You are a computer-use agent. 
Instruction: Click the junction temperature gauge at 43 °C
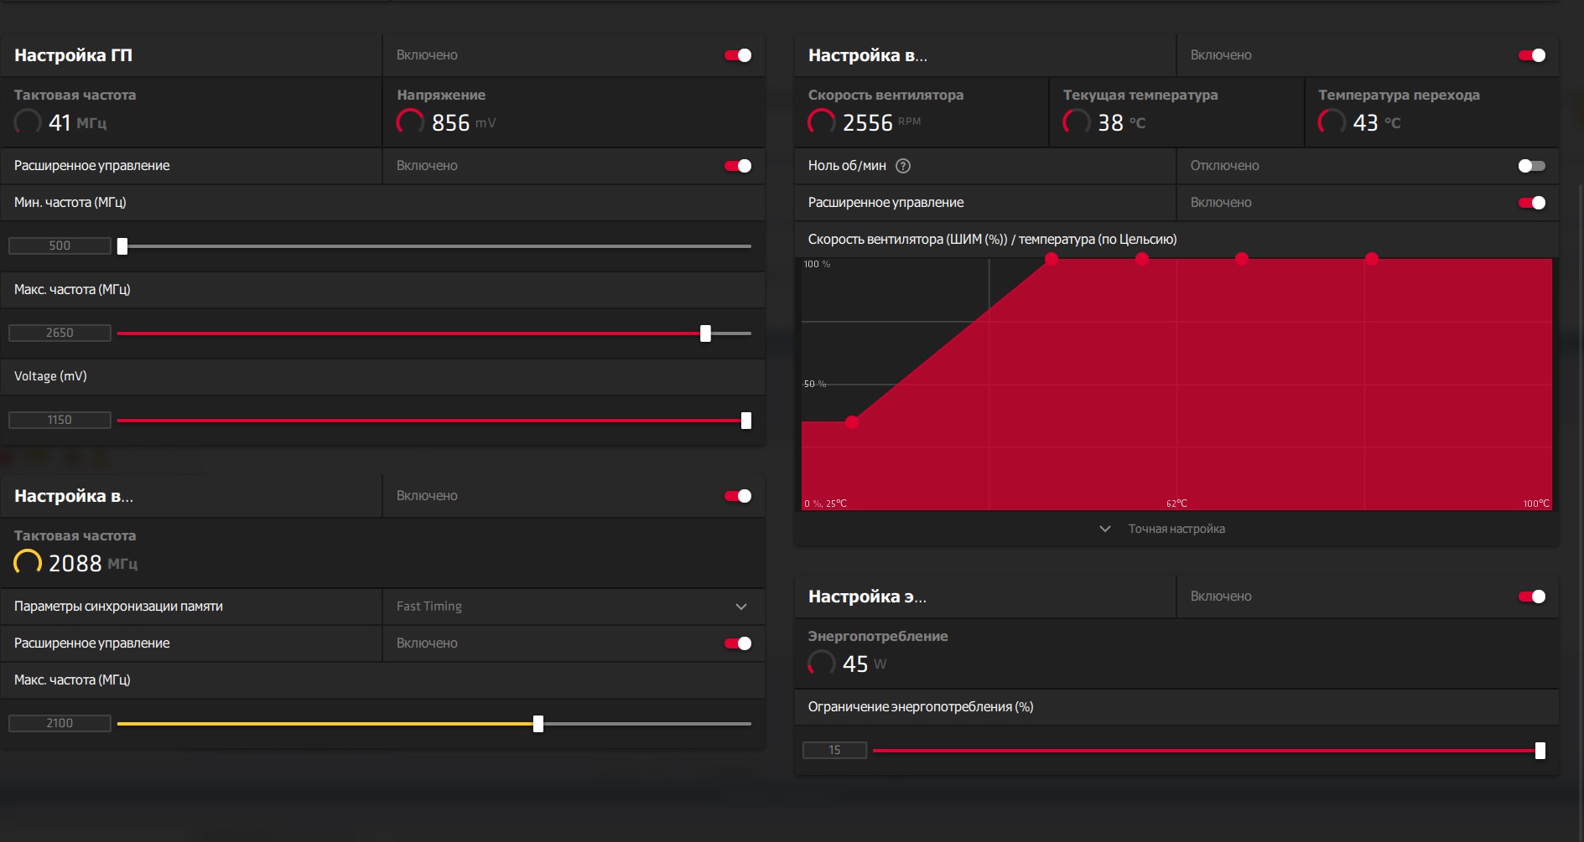click(1332, 122)
